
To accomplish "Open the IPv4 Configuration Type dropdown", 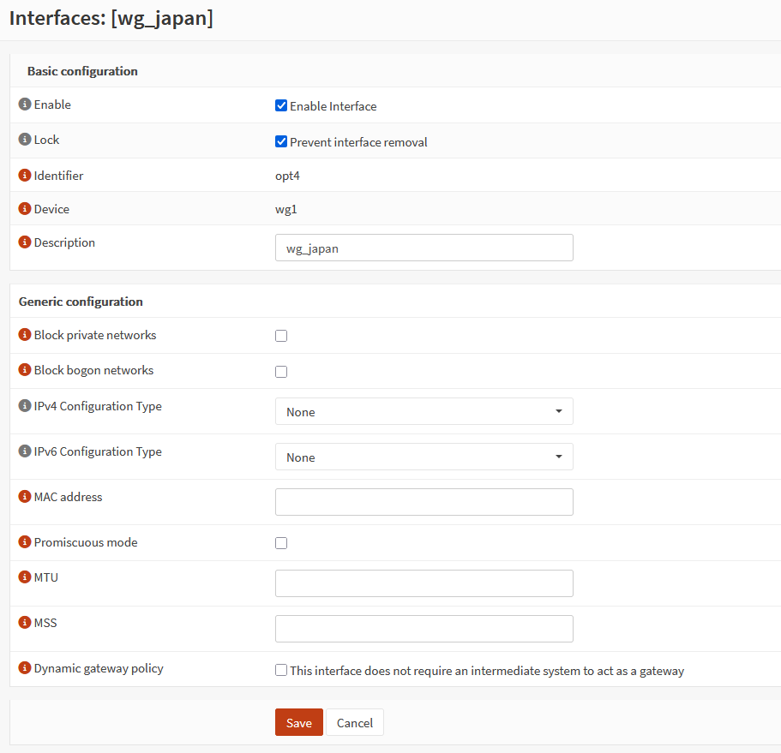I will (x=424, y=412).
